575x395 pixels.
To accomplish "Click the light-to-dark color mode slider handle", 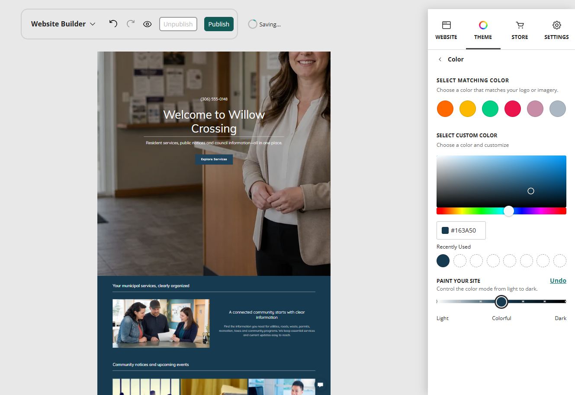I will pyautogui.click(x=501, y=301).
